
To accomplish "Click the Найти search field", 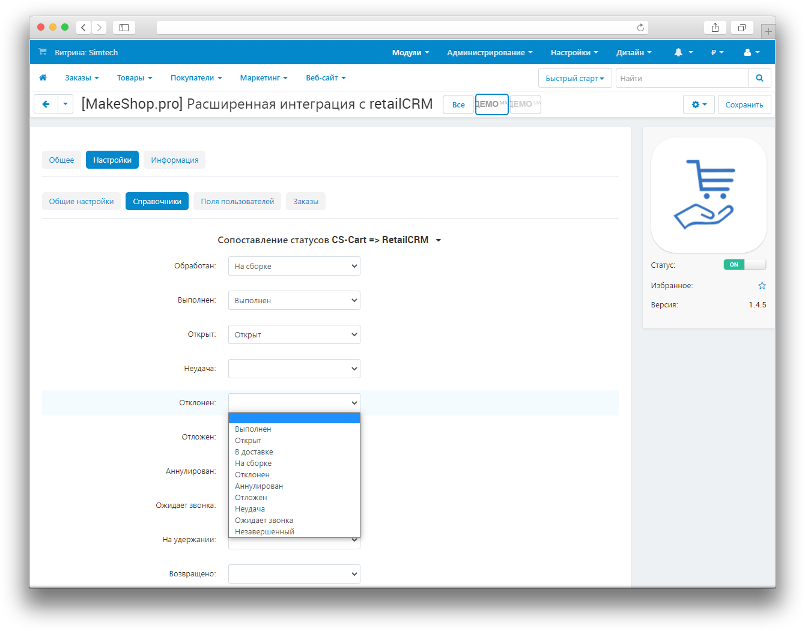I will (681, 78).
